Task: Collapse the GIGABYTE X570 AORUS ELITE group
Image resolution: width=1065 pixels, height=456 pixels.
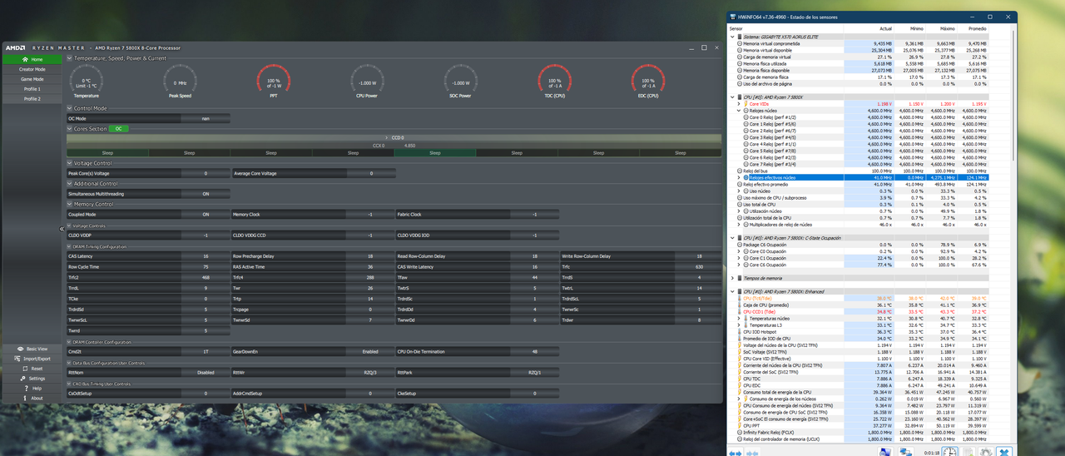Action: [733, 37]
